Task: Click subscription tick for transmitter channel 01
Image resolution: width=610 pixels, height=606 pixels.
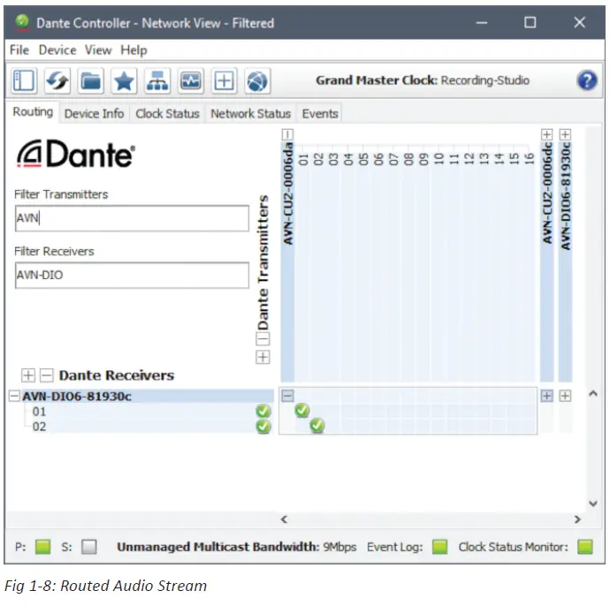Action: [x=302, y=411]
